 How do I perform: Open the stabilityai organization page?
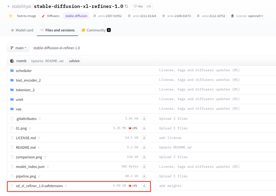(21, 6)
